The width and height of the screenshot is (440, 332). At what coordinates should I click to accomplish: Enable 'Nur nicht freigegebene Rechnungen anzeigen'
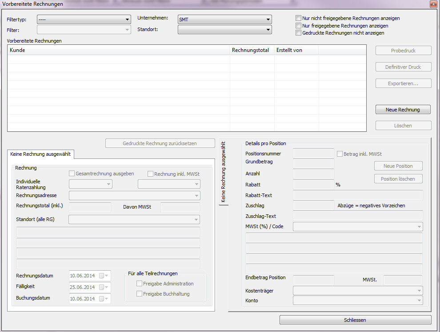[x=298, y=19]
